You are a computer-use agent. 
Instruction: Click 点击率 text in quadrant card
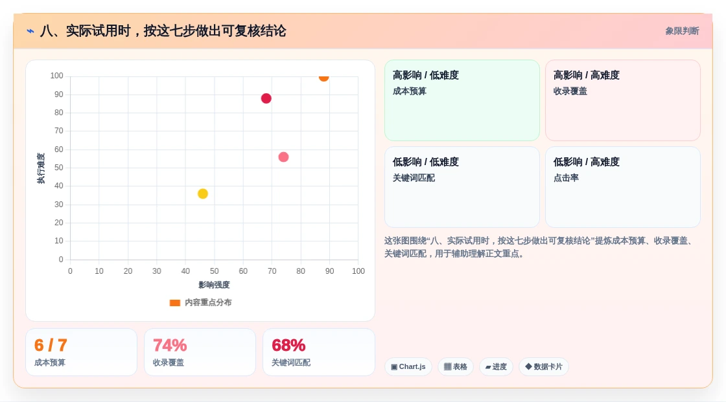click(566, 178)
